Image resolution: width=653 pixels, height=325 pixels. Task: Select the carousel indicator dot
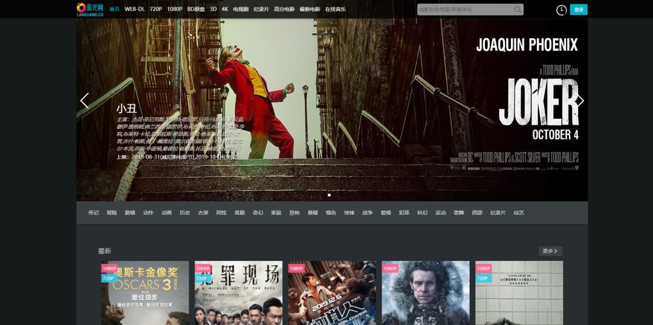tap(329, 195)
